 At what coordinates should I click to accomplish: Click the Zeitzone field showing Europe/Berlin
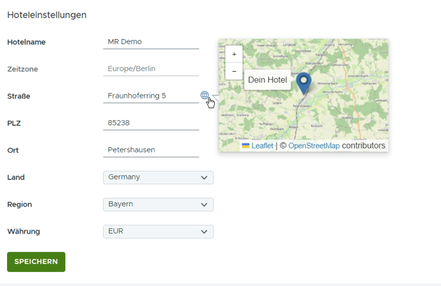tap(151, 69)
